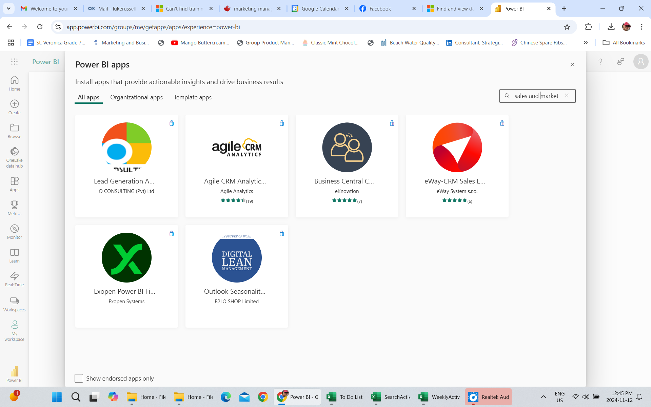
Task: Click the magnifier icon in apps search box
Action: tap(507, 96)
